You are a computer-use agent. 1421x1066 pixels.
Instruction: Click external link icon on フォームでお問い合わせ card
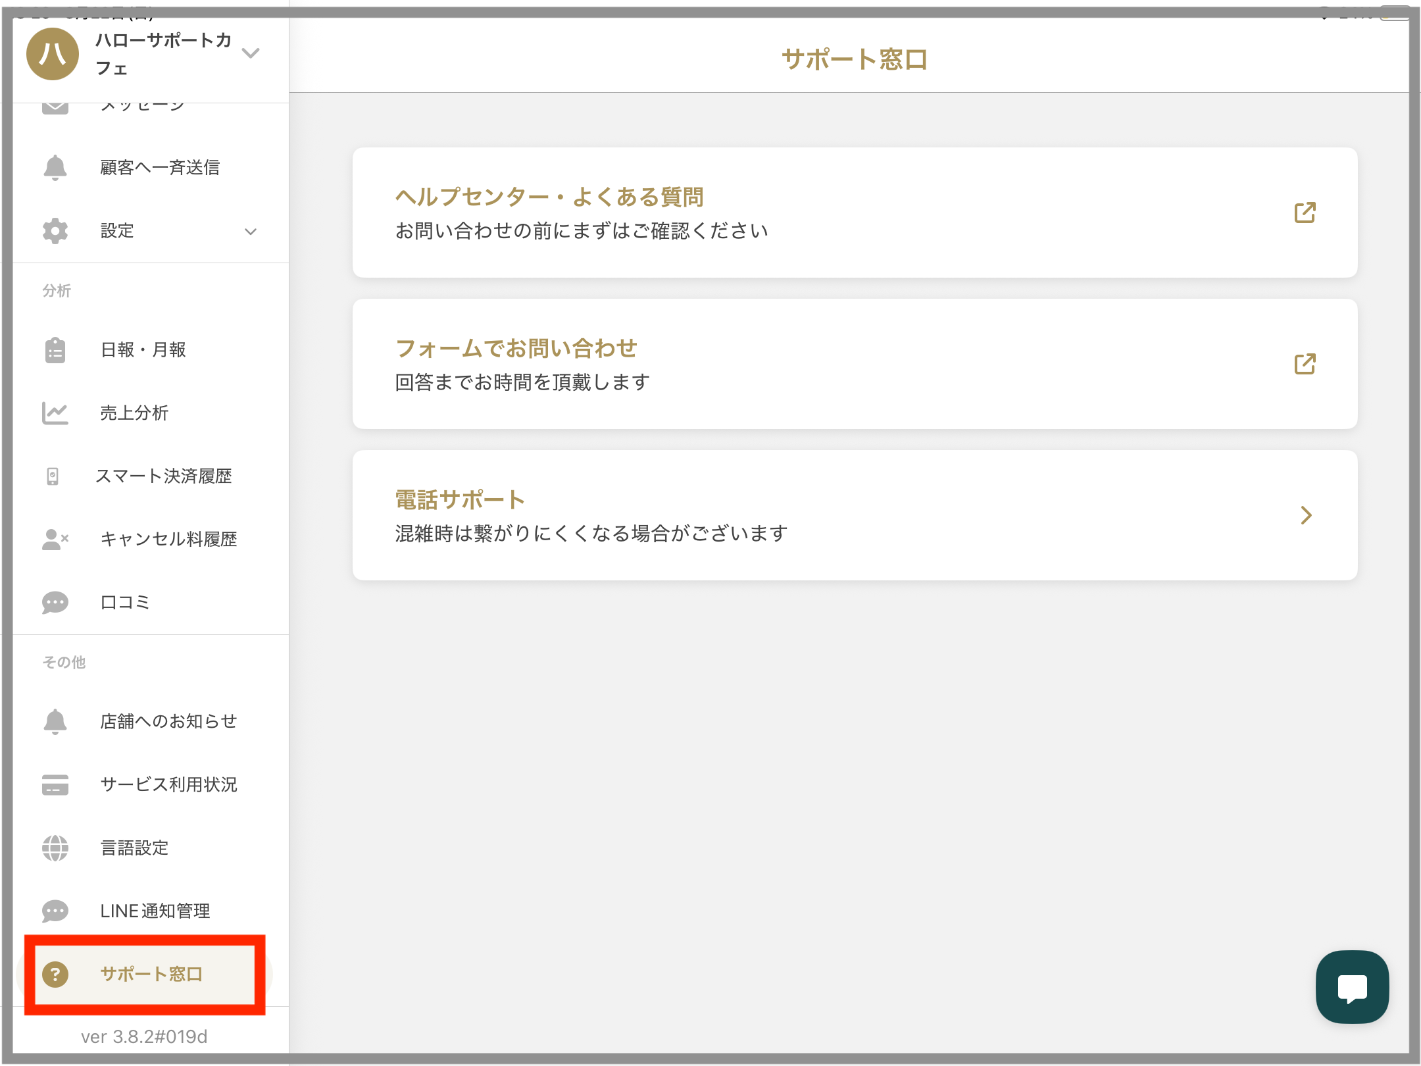click(1305, 364)
